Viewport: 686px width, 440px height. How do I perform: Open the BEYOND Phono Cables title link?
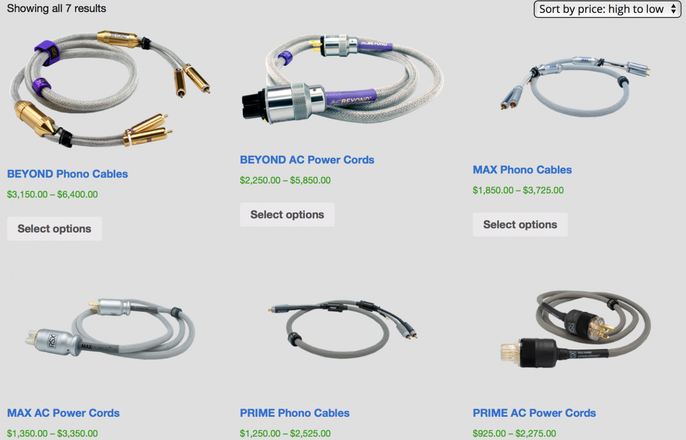67,174
